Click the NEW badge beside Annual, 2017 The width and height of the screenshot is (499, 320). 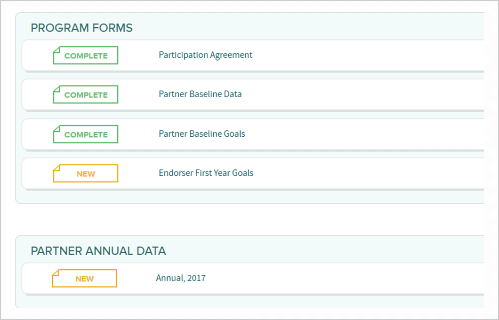click(85, 278)
